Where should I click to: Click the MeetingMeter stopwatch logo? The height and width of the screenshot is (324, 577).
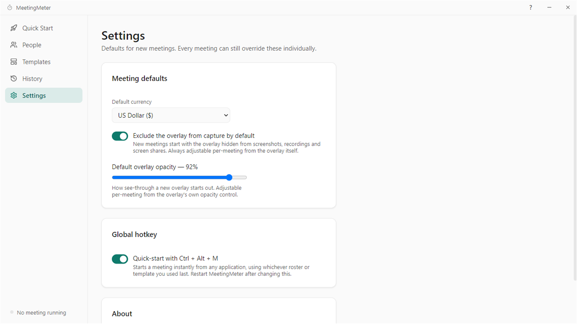click(x=9, y=8)
